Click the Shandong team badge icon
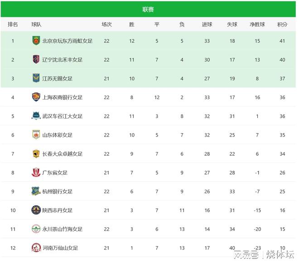299x263 pixels. [x=36, y=135]
